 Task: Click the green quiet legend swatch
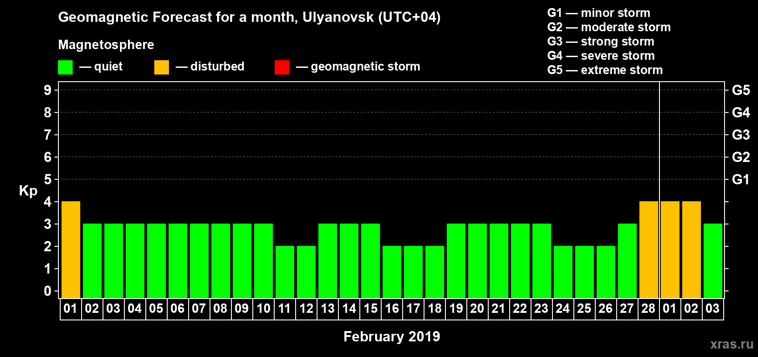(66, 67)
